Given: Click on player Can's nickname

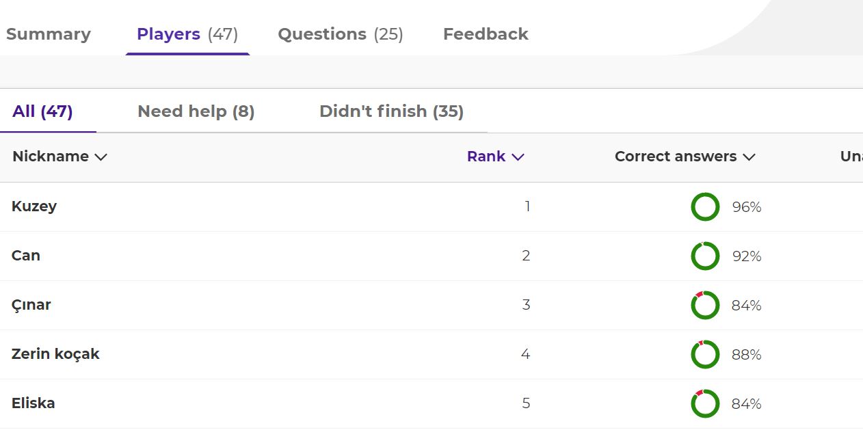Looking at the screenshot, I should pyautogui.click(x=26, y=256).
